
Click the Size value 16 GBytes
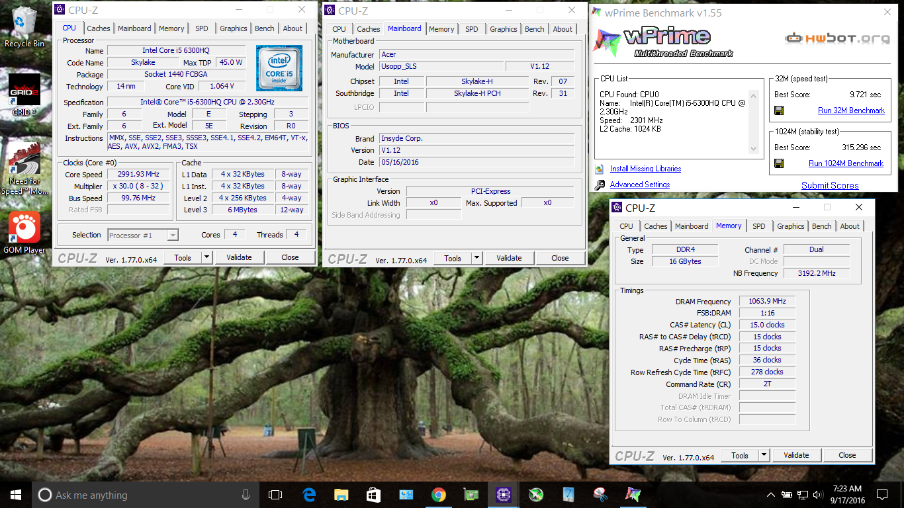[684, 261]
